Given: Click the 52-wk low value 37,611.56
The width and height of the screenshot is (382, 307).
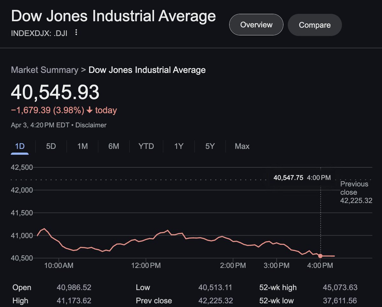Looking at the screenshot, I should tap(340, 301).
